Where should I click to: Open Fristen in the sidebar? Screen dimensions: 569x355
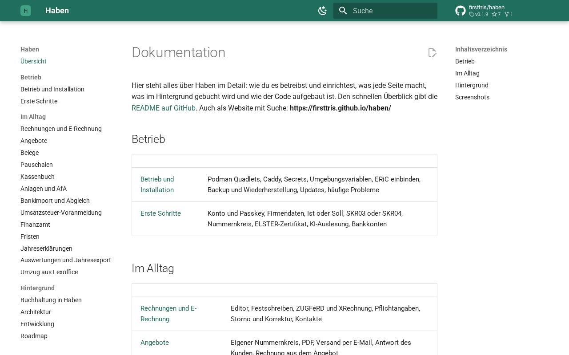(x=30, y=237)
